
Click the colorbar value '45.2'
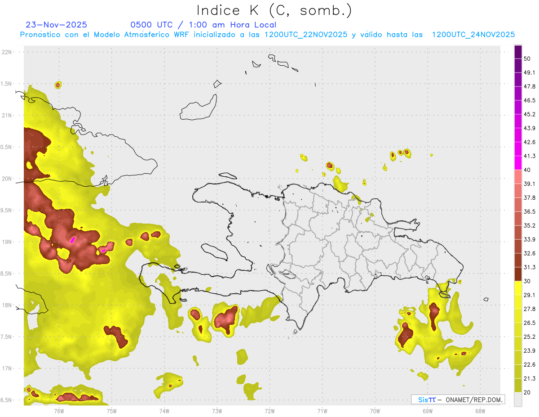point(530,114)
